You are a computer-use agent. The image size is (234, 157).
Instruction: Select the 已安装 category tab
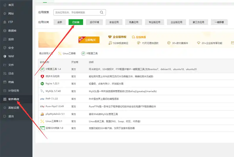pos(76,22)
